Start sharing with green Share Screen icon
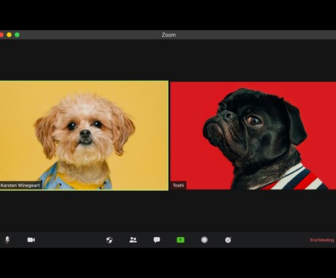 point(180,240)
